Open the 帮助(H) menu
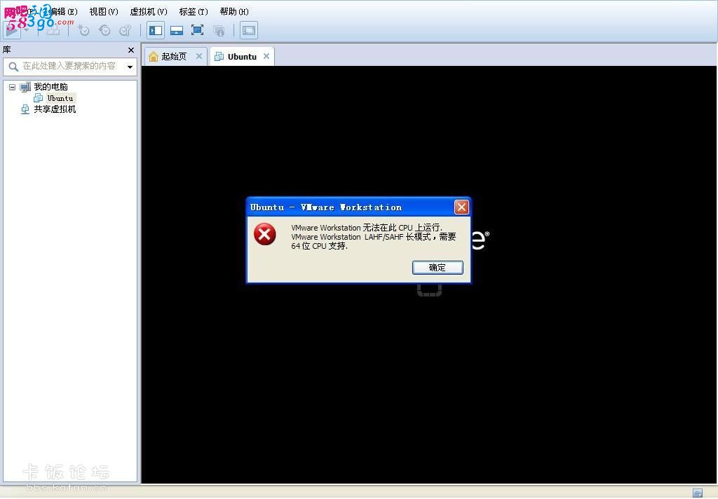The image size is (718, 499). pyautogui.click(x=234, y=11)
